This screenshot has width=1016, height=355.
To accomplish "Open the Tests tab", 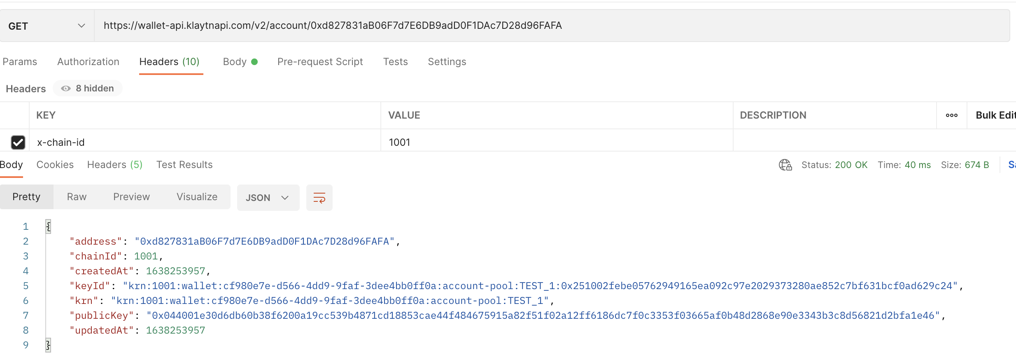I will 395,62.
